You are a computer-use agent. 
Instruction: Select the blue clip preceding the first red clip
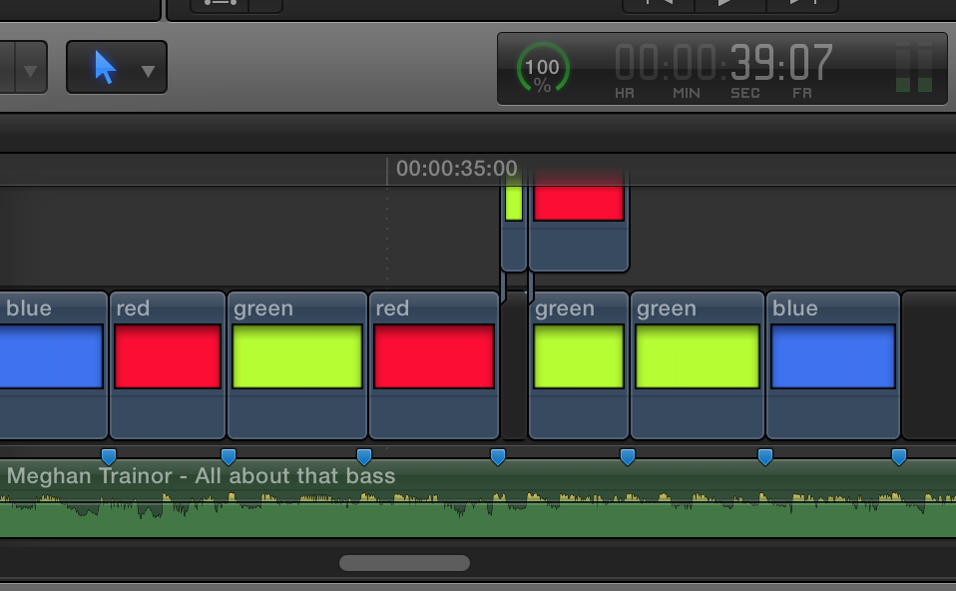[x=54, y=364]
